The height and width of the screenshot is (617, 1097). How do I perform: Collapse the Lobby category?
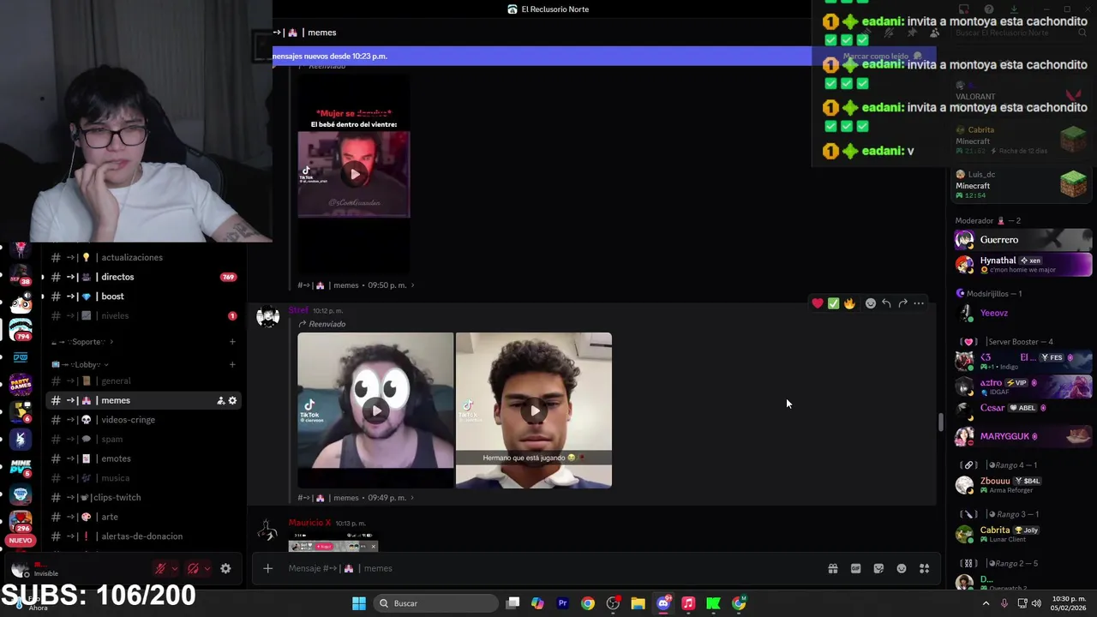(x=81, y=364)
